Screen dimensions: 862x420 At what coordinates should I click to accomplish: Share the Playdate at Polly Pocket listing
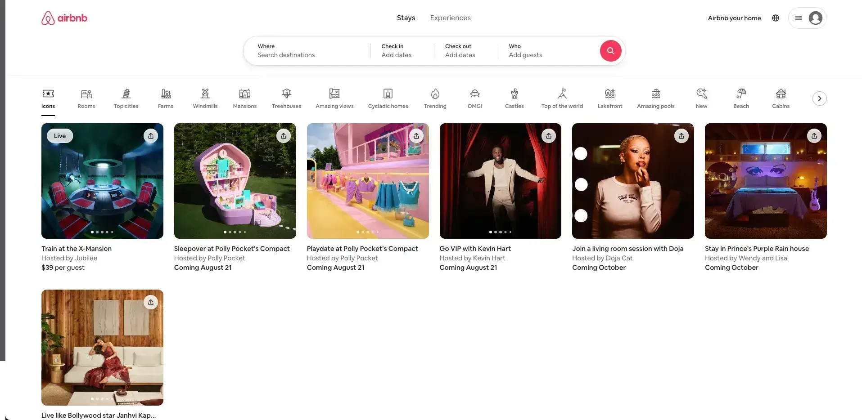tap(416, 136)
